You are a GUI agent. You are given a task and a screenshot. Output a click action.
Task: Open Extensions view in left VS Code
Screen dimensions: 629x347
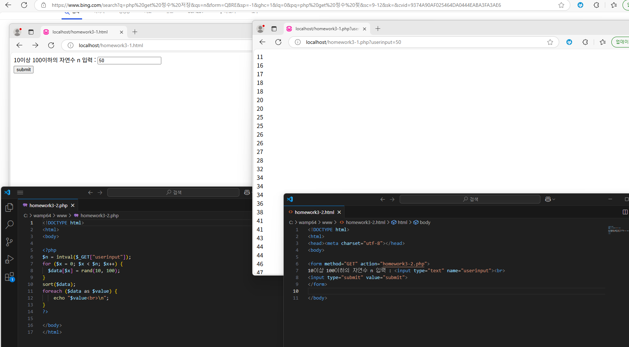(9, 277)
